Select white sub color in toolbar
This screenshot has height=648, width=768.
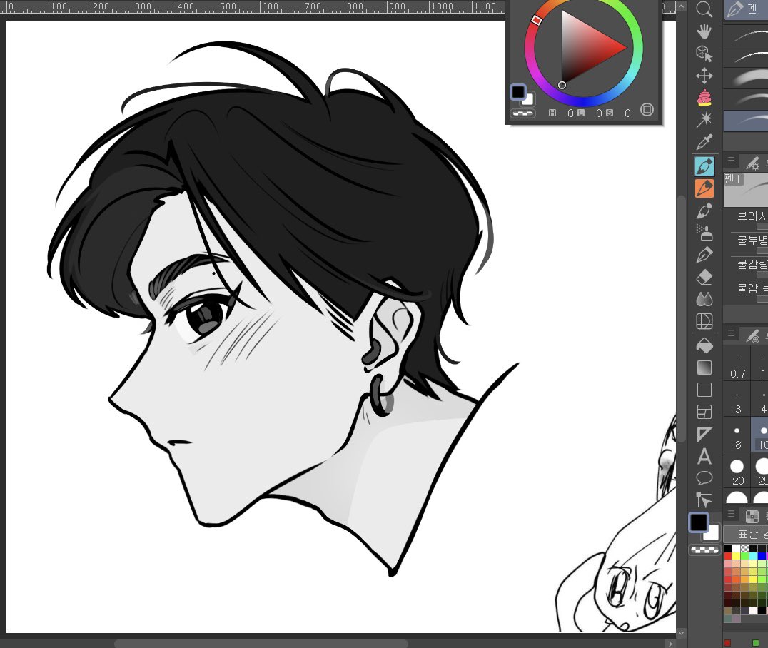pyautogui.click(x=712, y=533)
